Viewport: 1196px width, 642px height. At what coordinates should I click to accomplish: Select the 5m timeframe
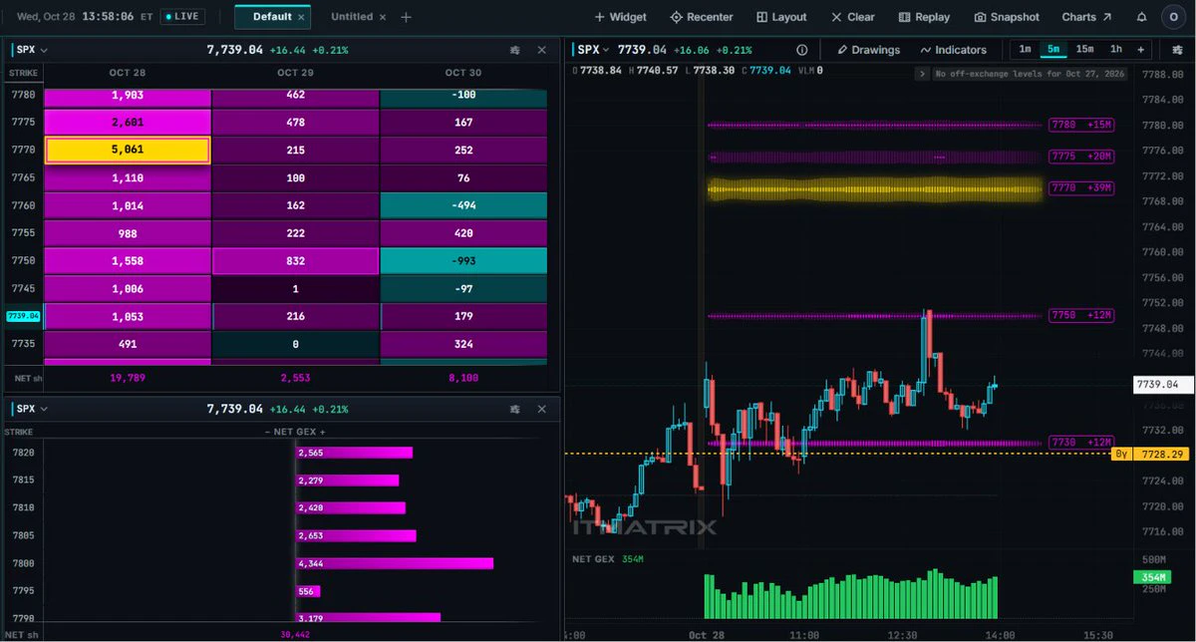click(1053, 50)
